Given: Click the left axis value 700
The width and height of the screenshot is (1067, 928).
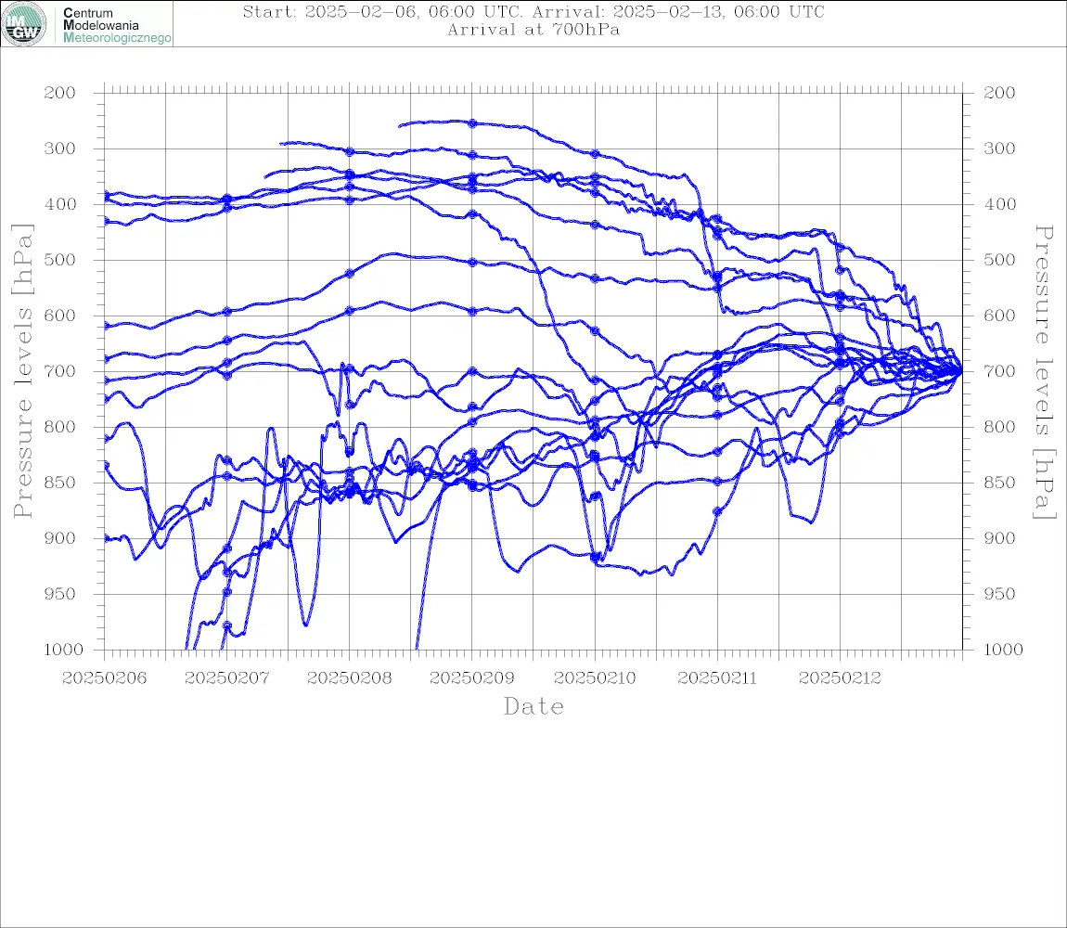Looking at the screenshot, I should click(60, 372).
